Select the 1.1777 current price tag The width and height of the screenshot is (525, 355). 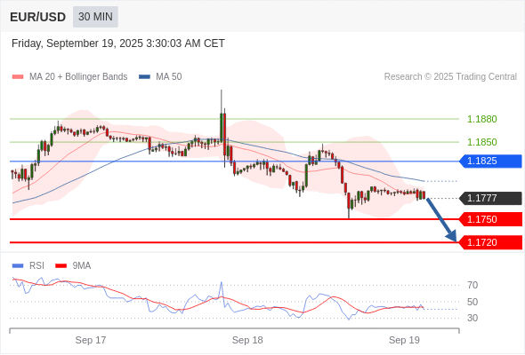click(490, 199)
